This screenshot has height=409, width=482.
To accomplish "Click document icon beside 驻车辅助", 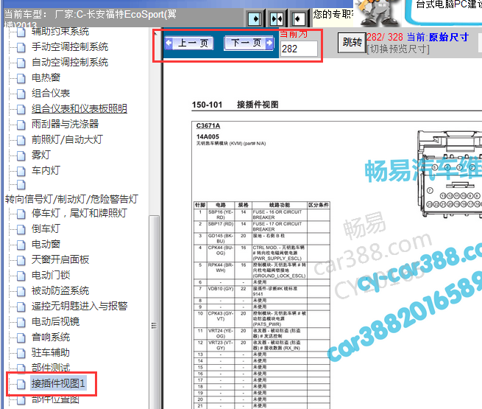I will tap(21, 353).
